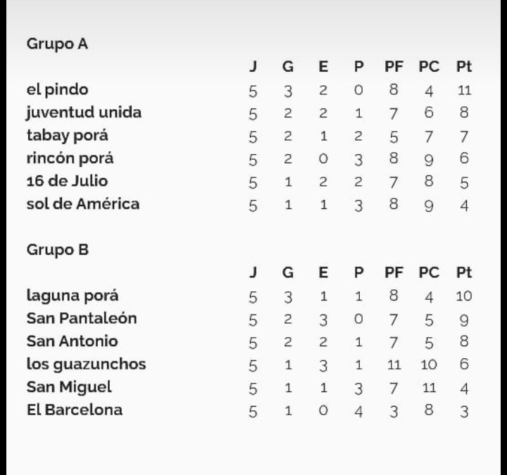
Task: Select El Barcelona team name
Action: click(75, 410)
